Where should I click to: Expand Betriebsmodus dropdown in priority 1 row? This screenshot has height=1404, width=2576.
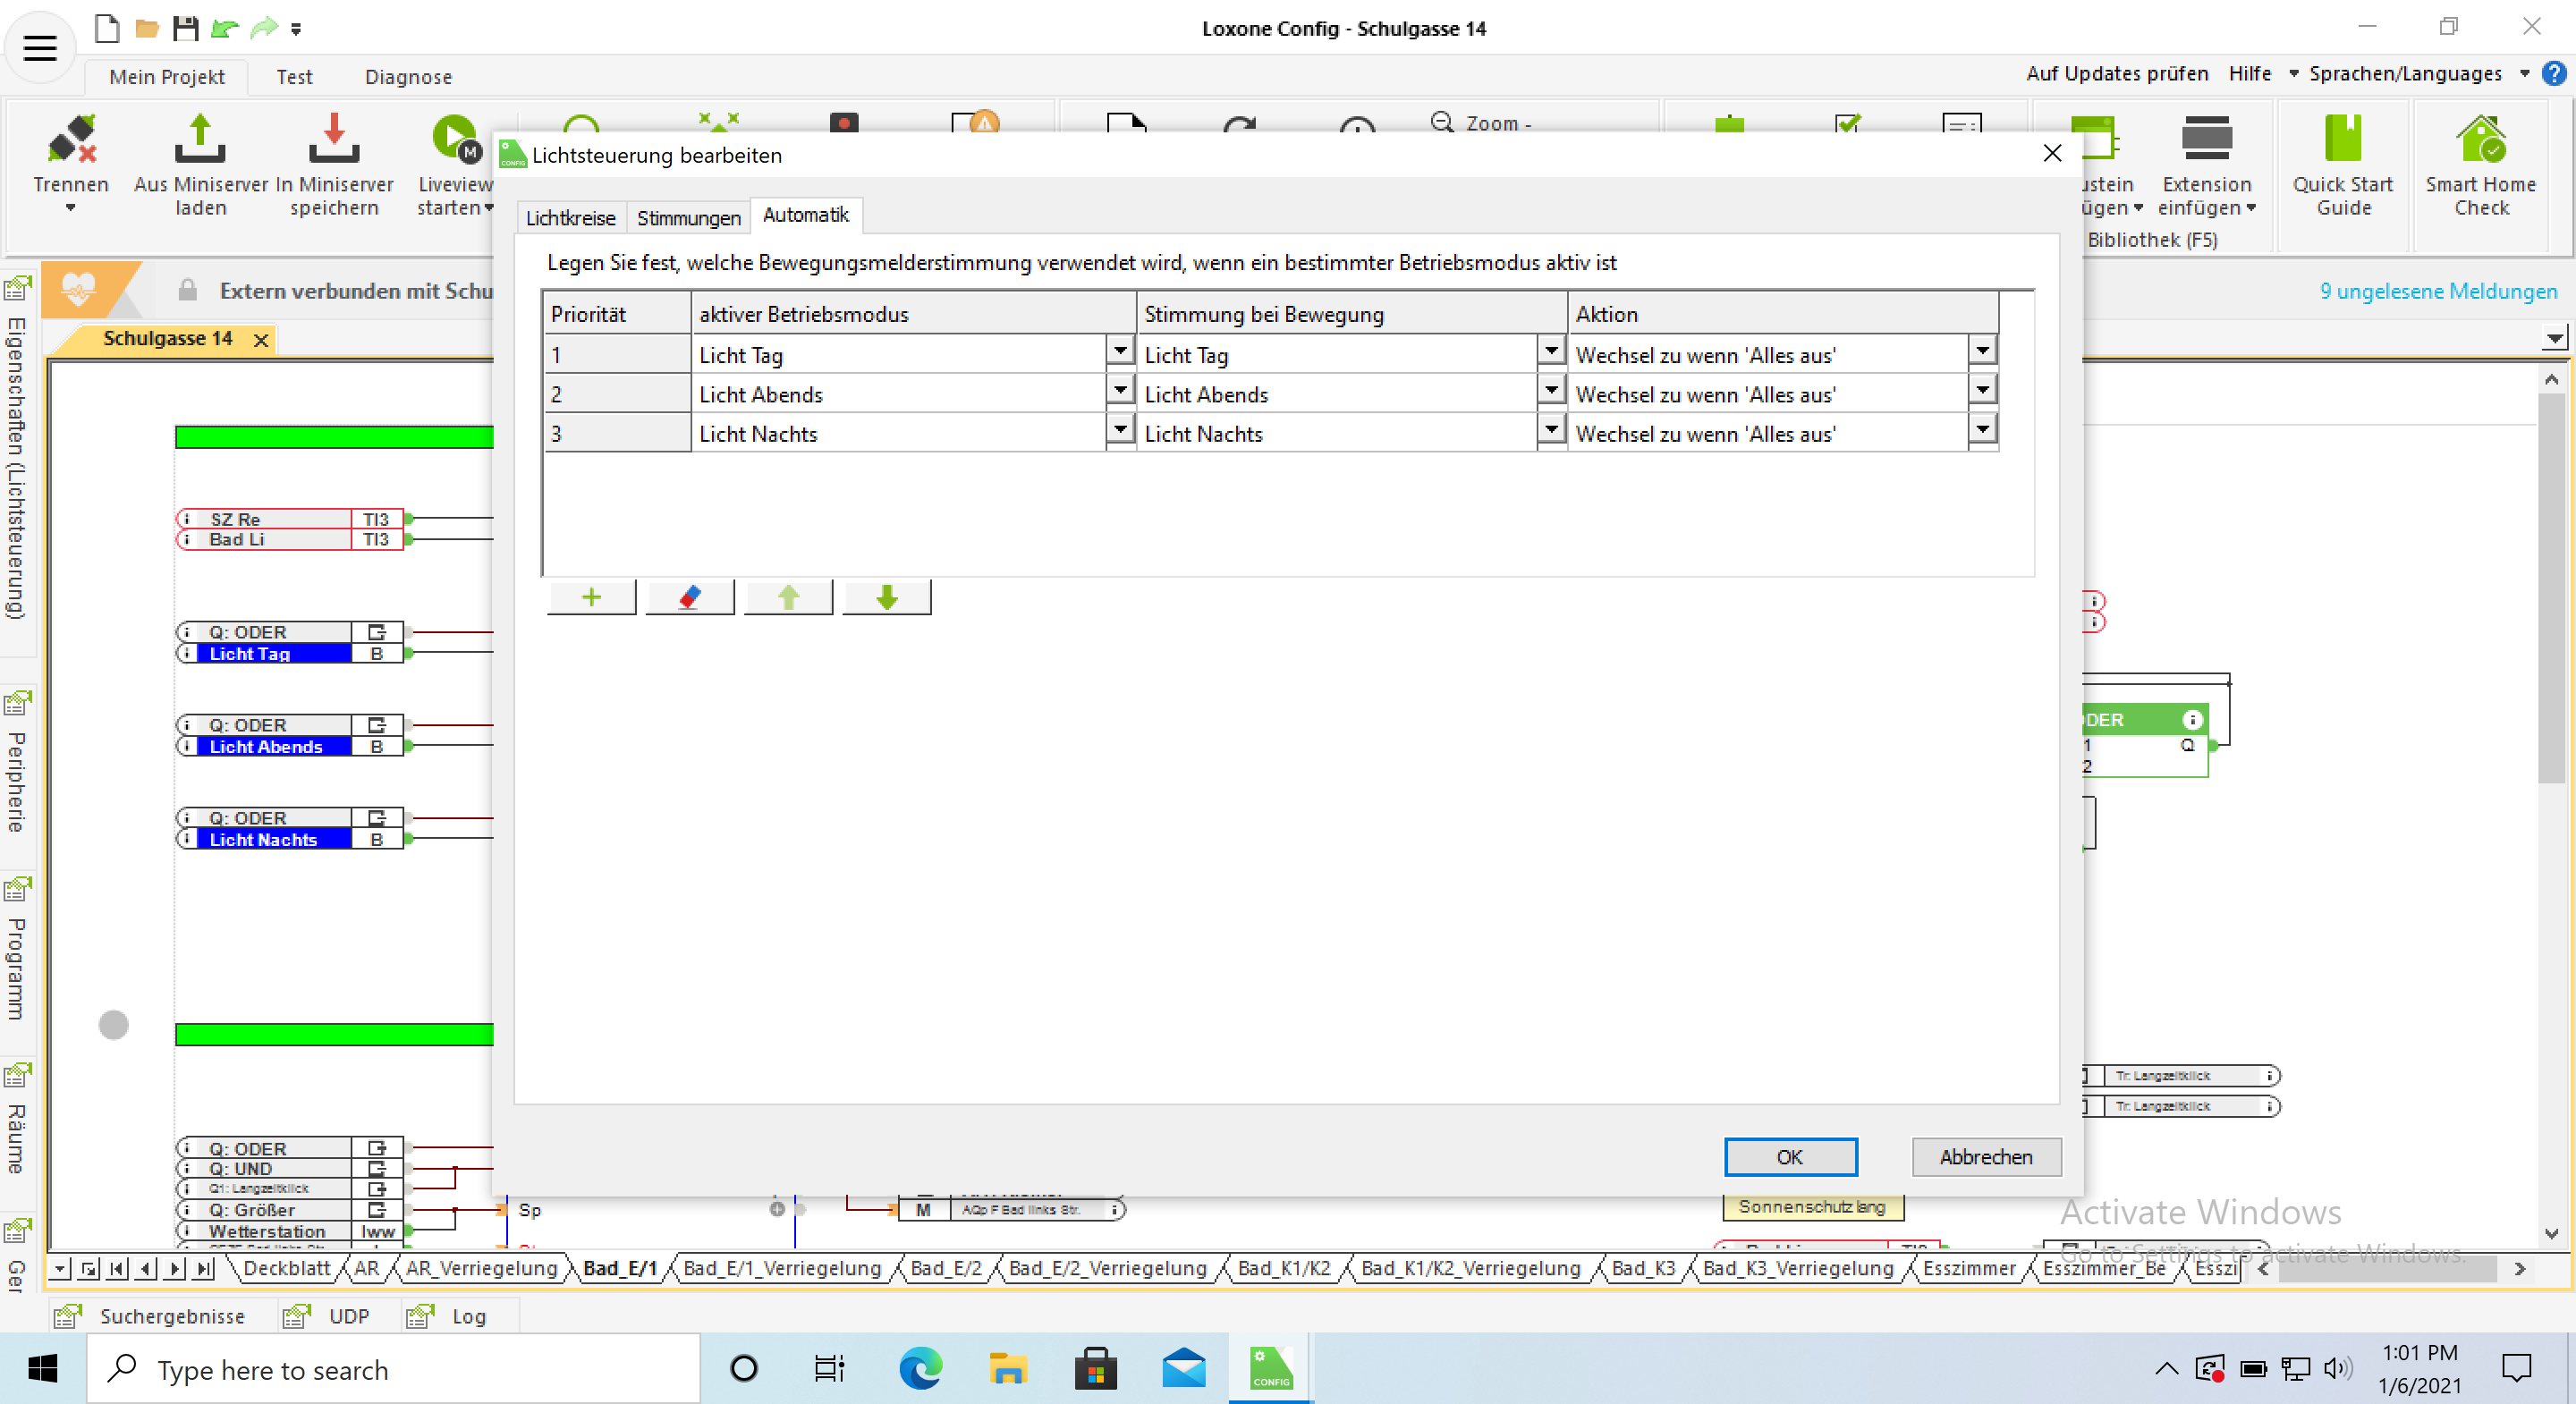[1120, 351]
